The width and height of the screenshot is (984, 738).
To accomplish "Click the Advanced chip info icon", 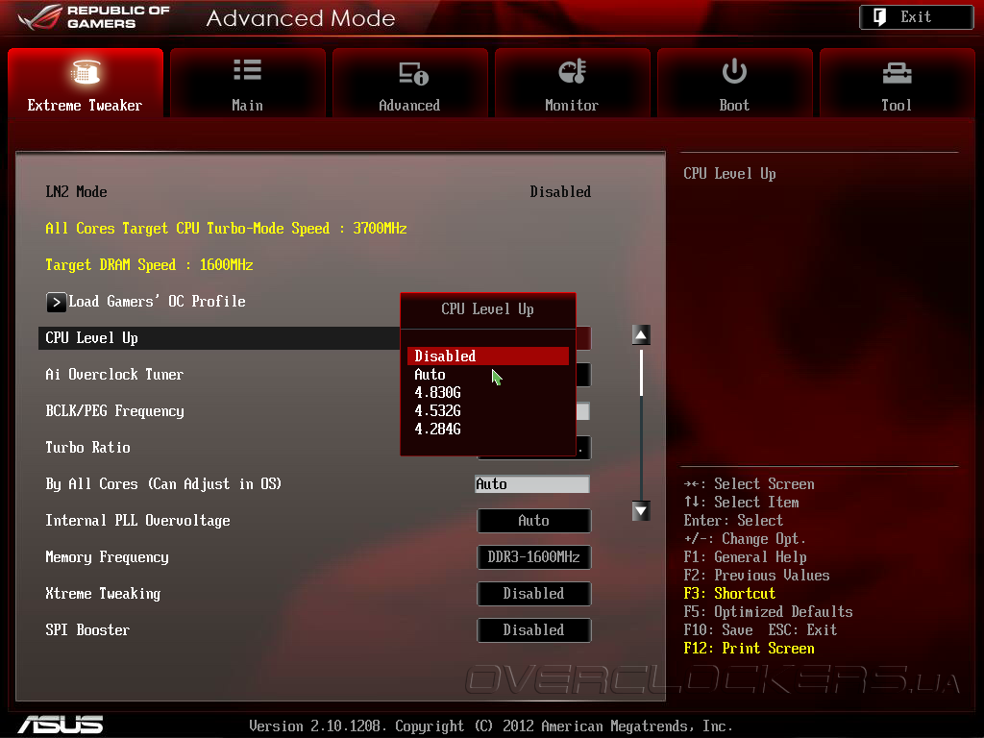I will pyautogui.click(x=413, y=73).
